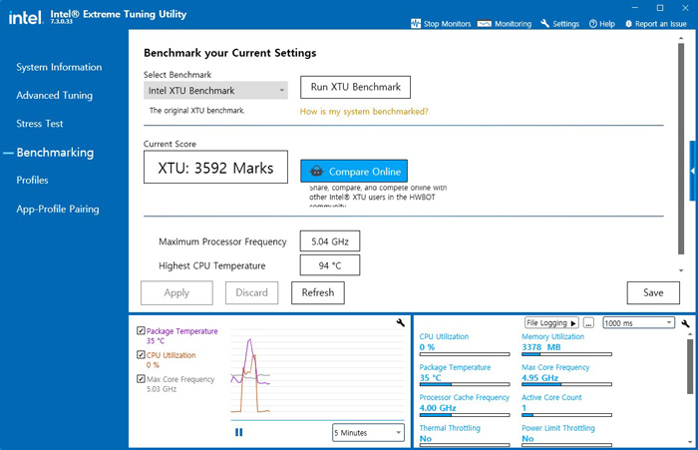Click the Discard button
698x450 pixels.
point(251,292)
